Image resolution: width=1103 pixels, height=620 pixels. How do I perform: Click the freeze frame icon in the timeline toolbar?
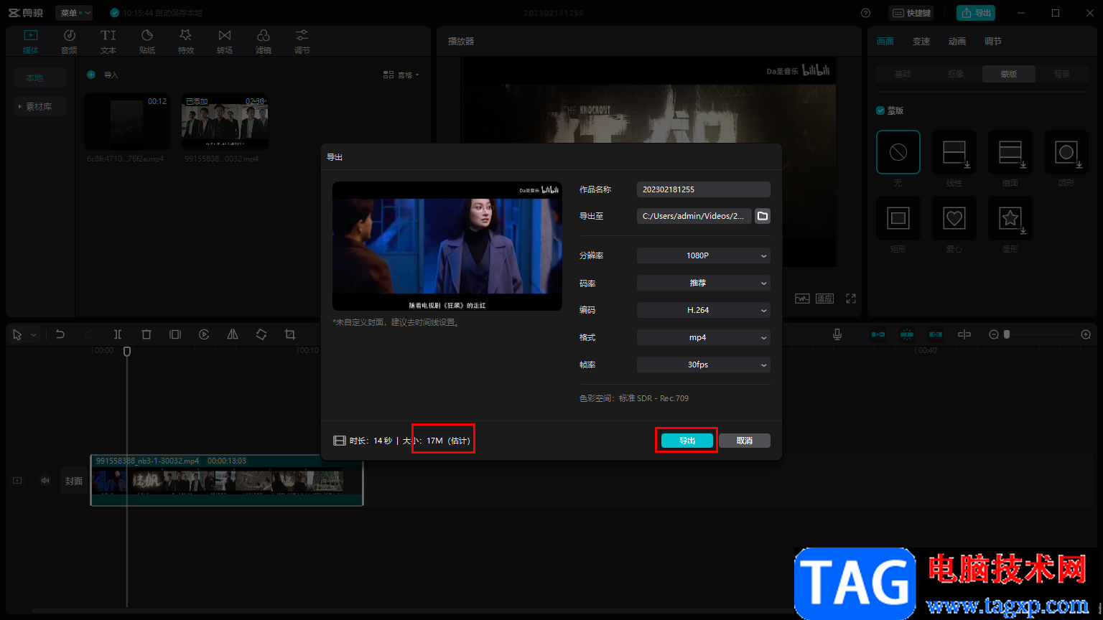[x=175, y=334]
